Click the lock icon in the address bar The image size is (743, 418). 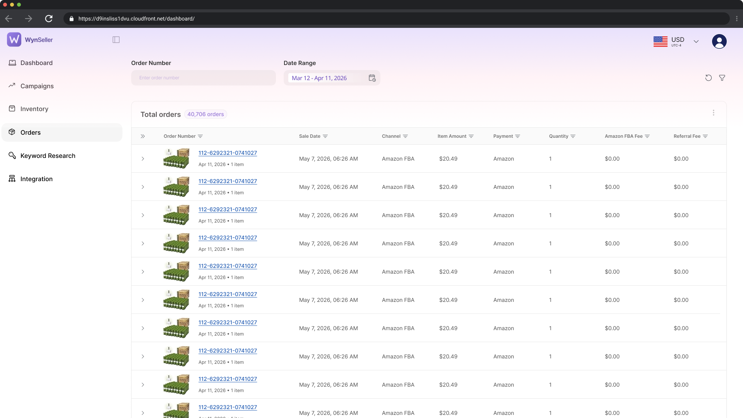click(x=71, y=19)
